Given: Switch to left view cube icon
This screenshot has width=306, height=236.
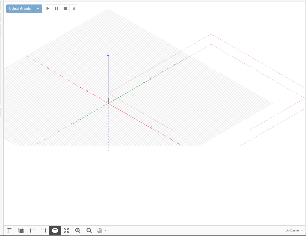Looking at the screenshot, I should tap(32, 230).
